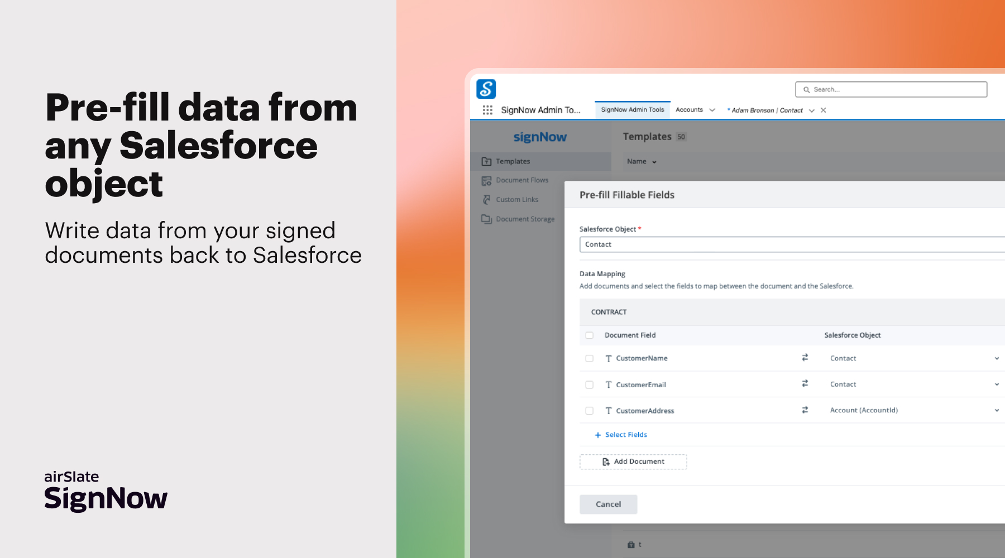
Task: Open the app launcher grid icon
Action: pos(487,110)
